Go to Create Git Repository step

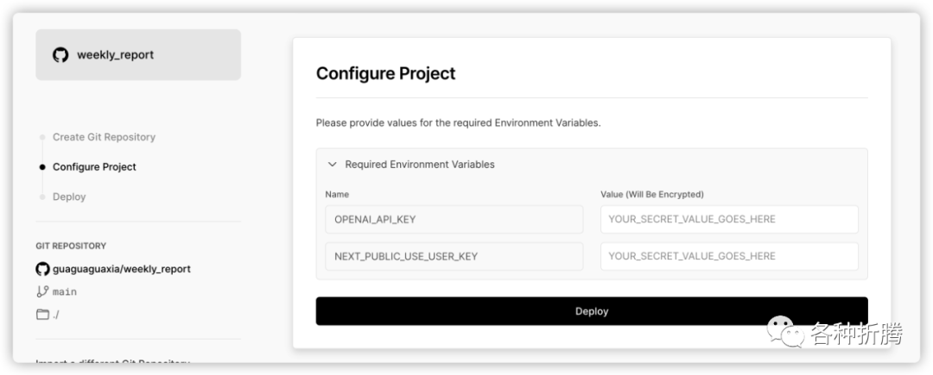tap(104, 137)
